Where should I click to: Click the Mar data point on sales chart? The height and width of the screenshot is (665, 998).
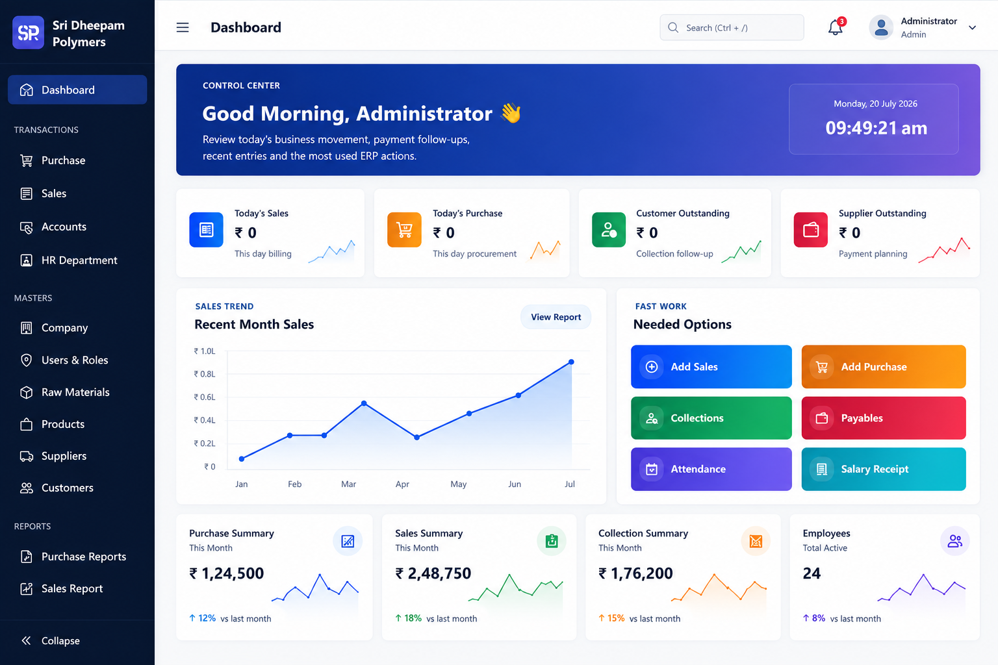[364, 403]
